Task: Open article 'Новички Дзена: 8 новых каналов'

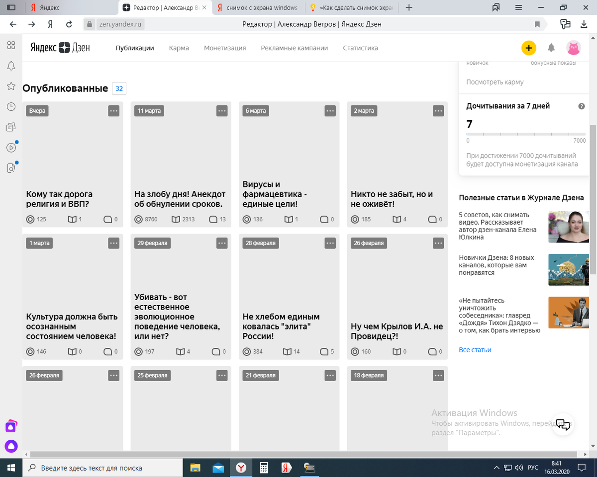Action: click(497, 265)
